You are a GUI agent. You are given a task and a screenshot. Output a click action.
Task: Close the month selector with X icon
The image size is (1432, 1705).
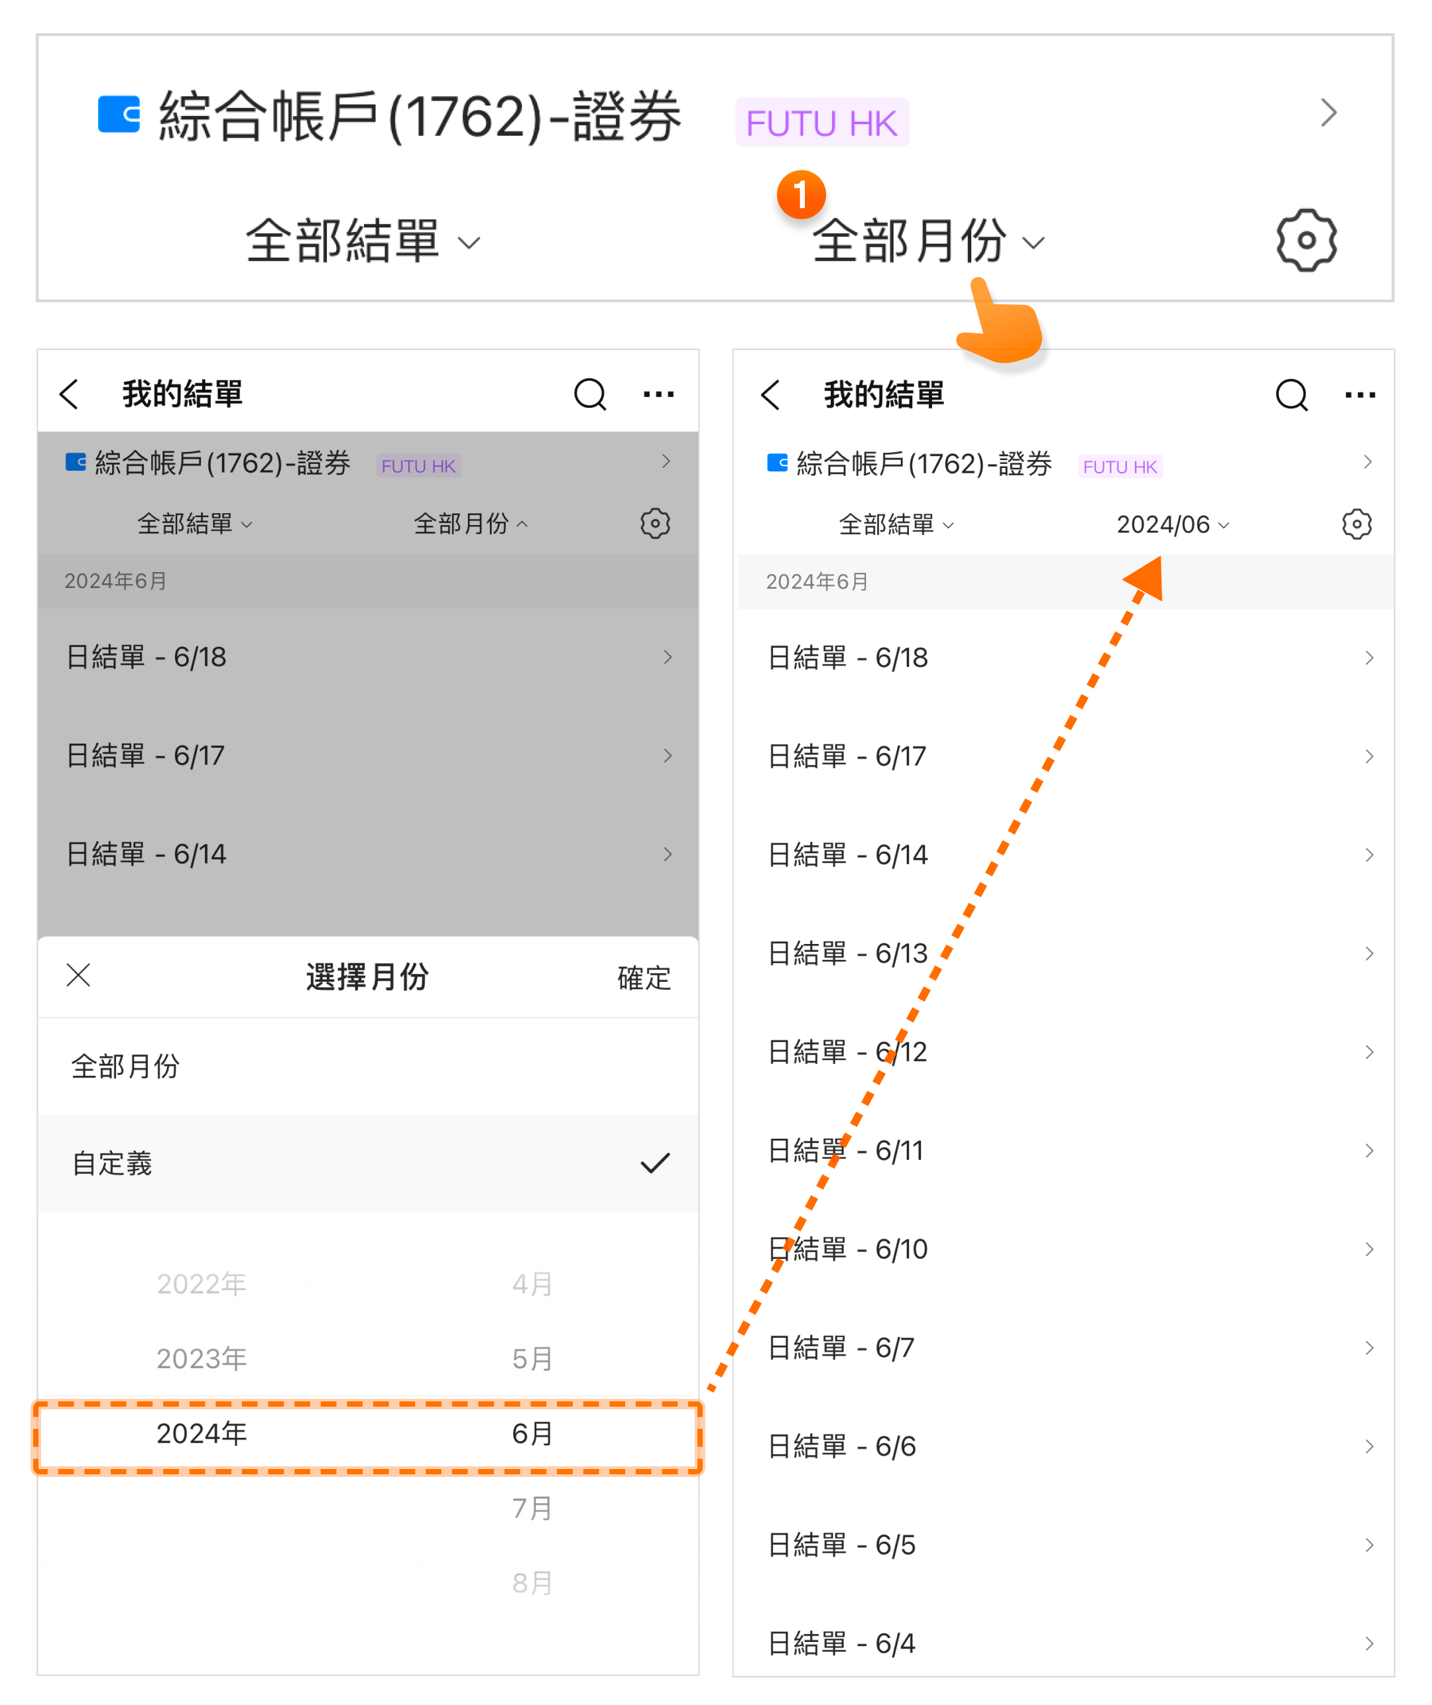tap(79, 975)
